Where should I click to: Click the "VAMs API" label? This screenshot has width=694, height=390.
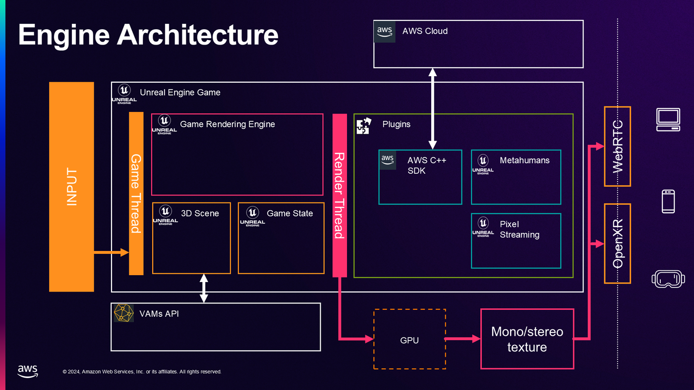(159, 313)
